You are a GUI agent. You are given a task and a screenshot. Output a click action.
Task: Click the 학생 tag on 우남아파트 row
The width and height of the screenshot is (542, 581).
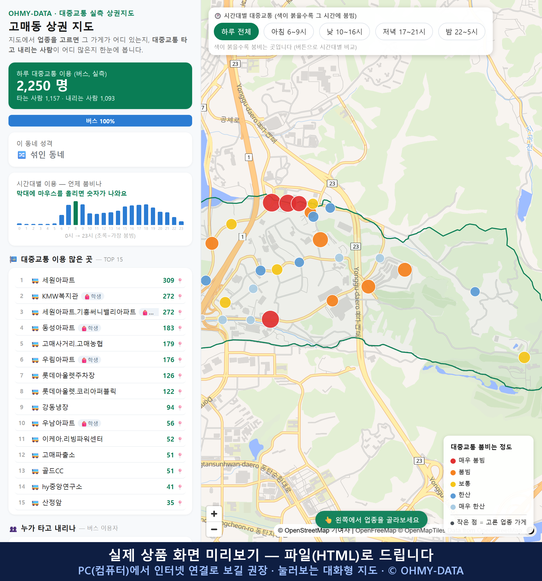coord(90,423)
